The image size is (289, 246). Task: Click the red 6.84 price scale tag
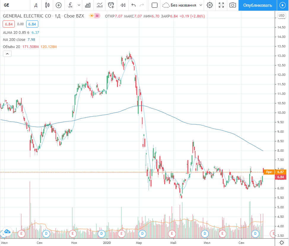point(280,177)
